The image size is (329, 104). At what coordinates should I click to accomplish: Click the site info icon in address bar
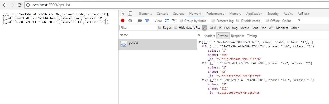28,5
